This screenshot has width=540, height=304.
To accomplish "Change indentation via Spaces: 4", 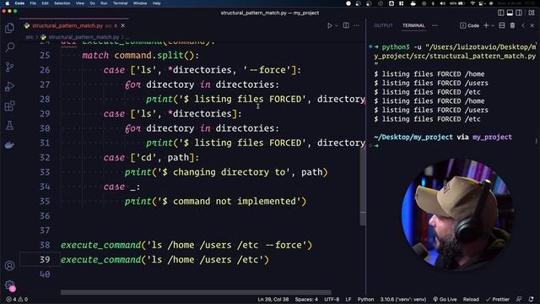I will tap(306, 299).
